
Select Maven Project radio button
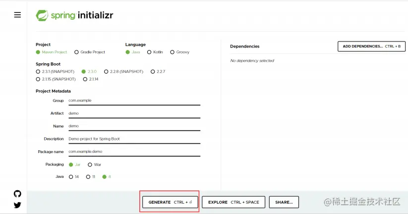click(x=38, y=52)
